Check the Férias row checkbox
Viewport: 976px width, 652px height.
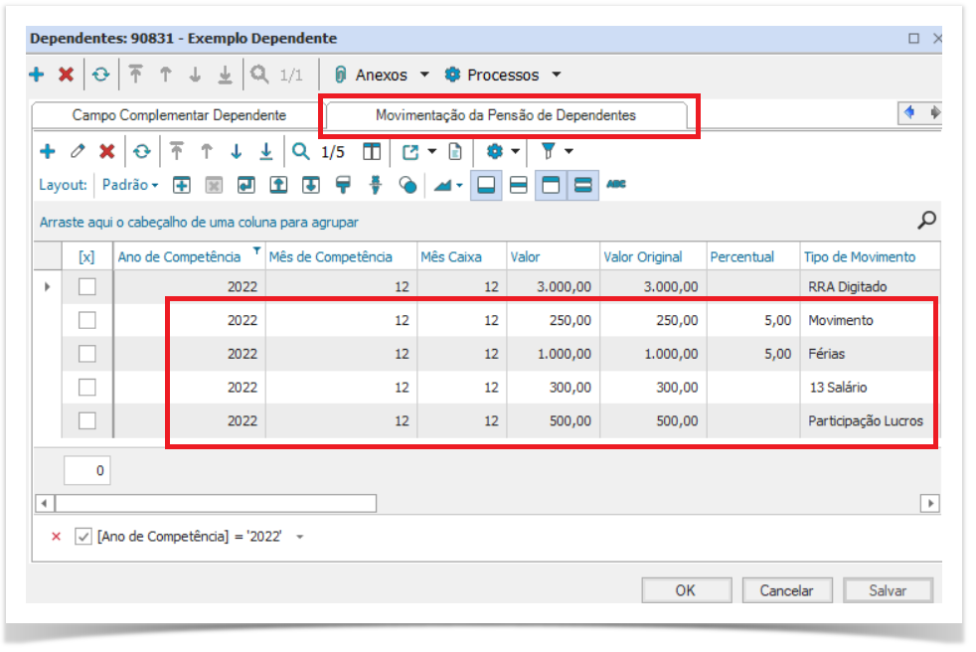click(x=87, y=354)
